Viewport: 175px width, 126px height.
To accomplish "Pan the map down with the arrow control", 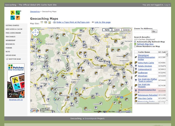I will coord(35,35).
